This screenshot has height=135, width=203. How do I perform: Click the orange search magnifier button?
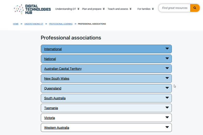pos(195,8)
